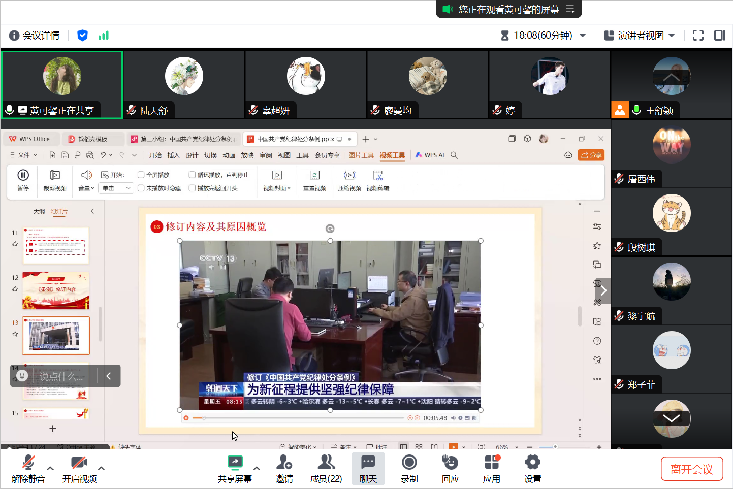Click the 解除静音 microphone icon
Viewport: 733px width, 489px height.
[28, 463]
